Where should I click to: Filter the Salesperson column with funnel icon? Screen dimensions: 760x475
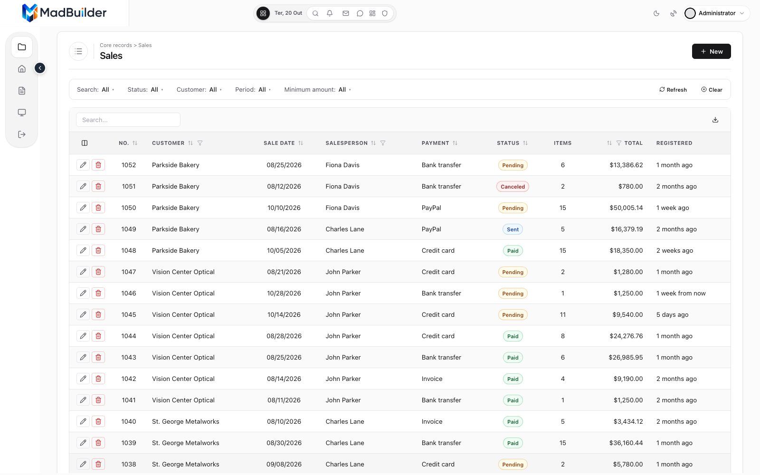(383, 143)
